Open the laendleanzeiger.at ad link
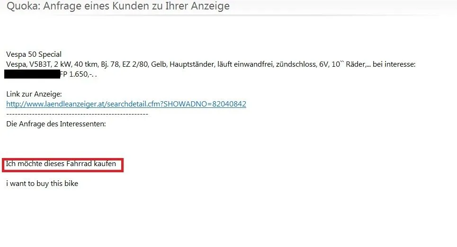457x247 pixels. point(126,104)
